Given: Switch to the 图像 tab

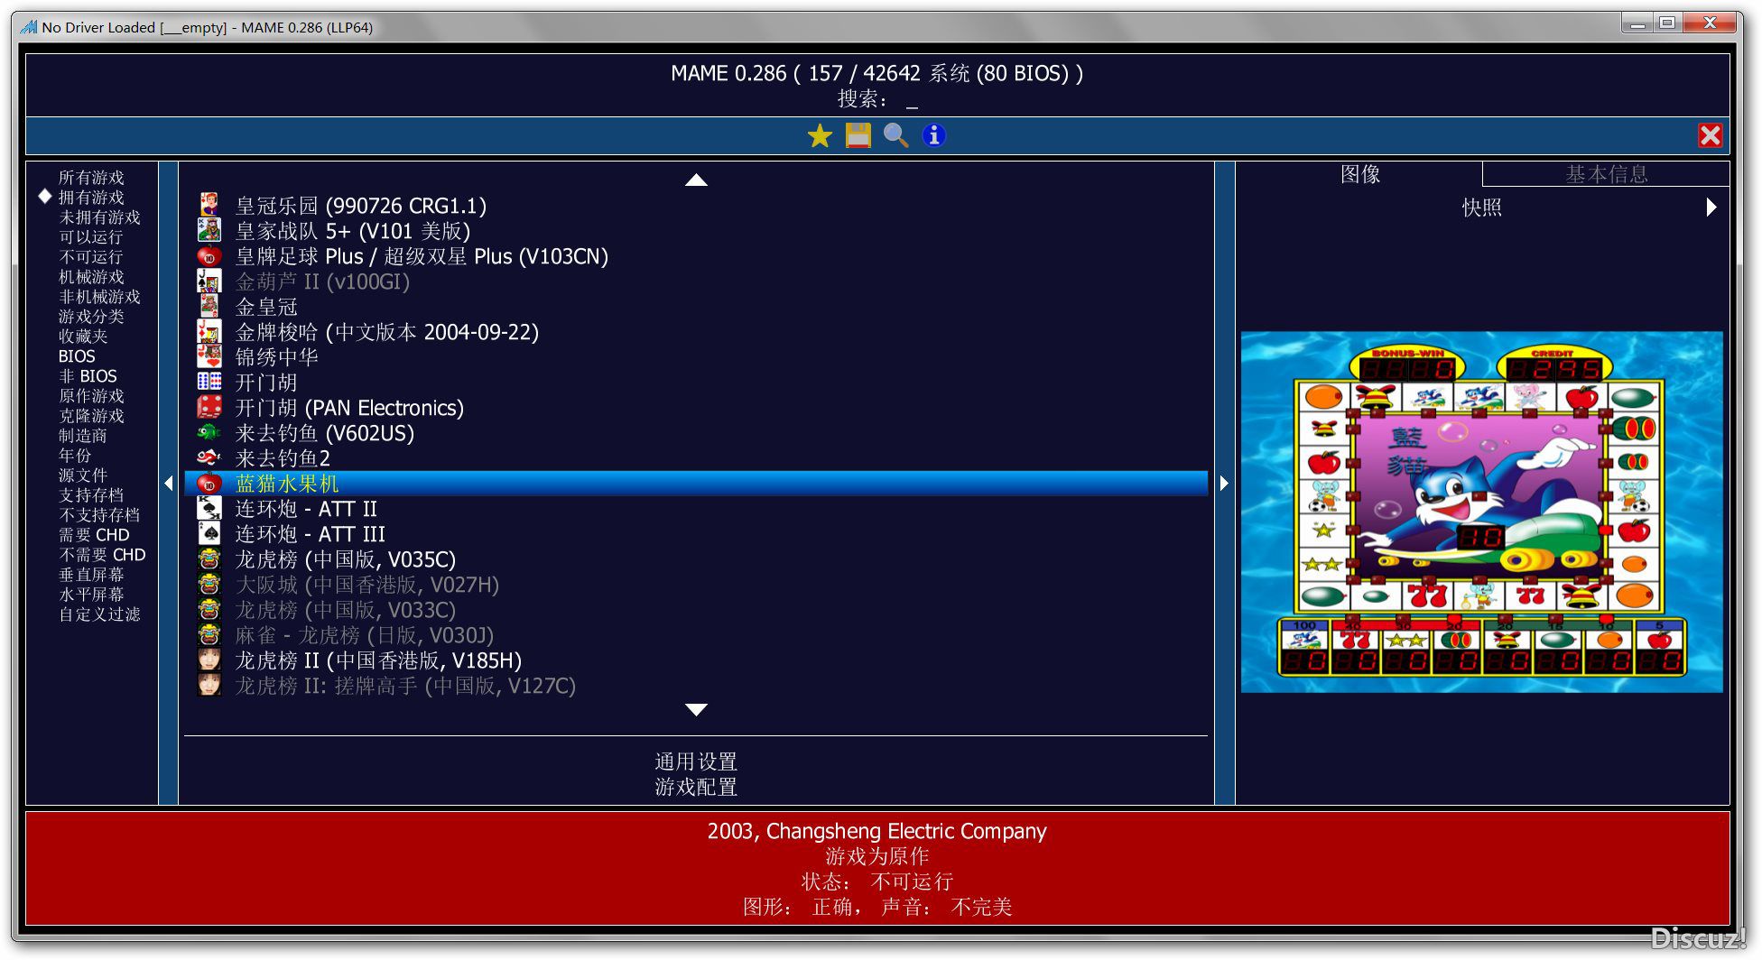Looking at the screenshot, I should pos(1359,174).
